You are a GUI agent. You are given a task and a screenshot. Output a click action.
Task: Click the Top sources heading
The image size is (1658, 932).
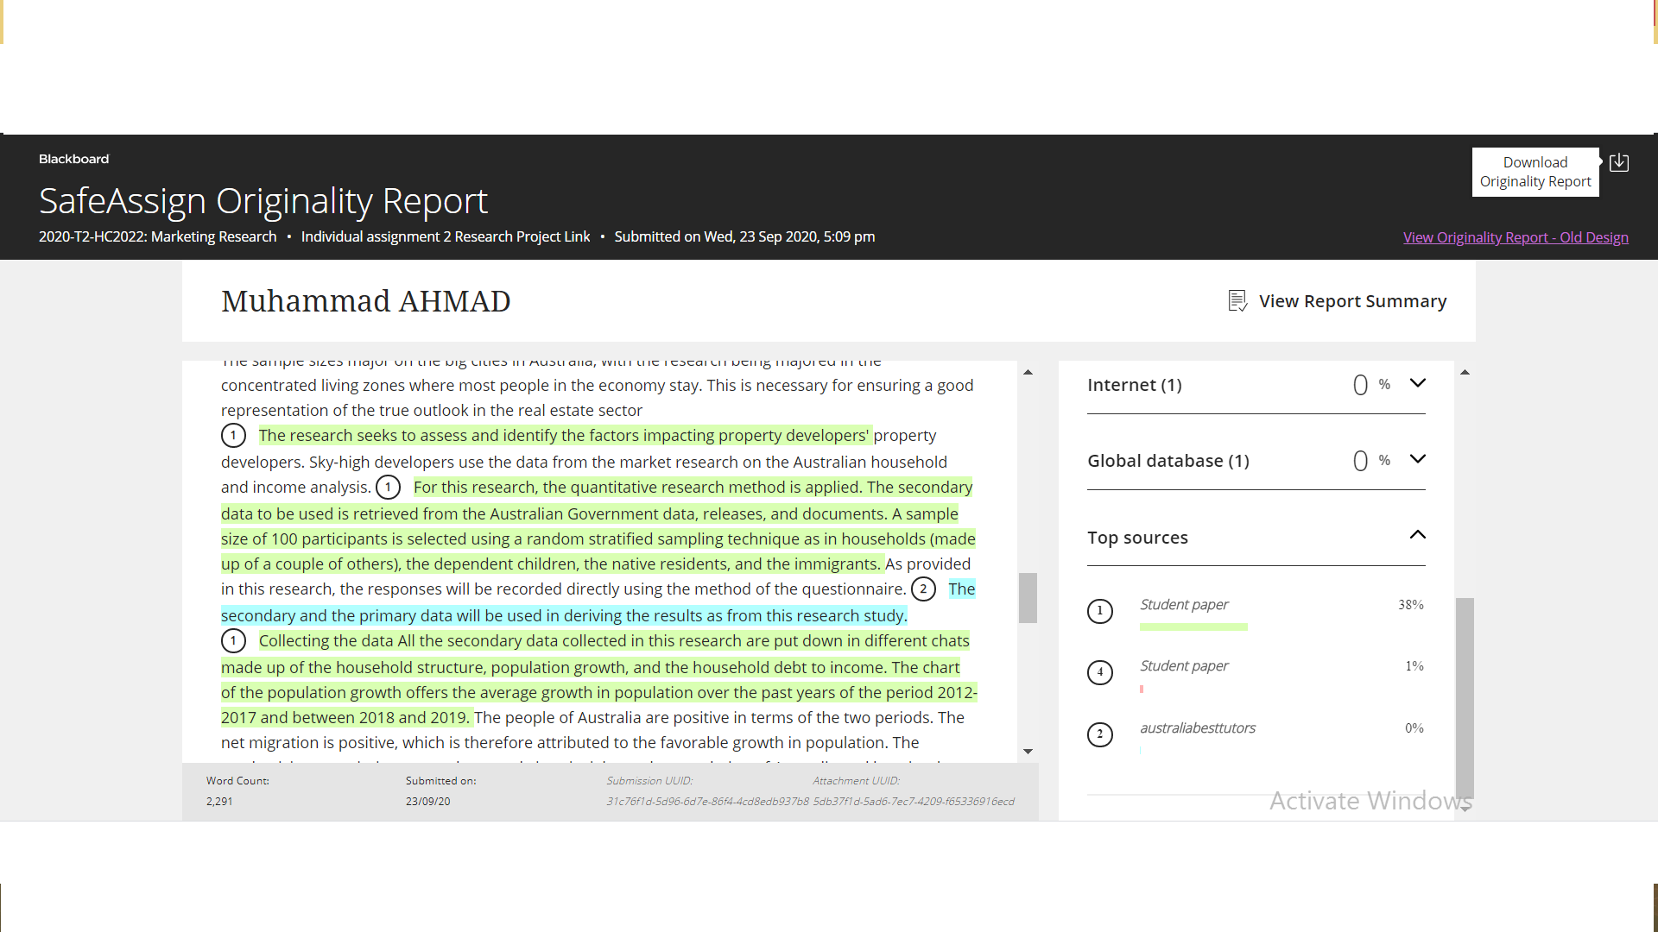coord(1137,538)
